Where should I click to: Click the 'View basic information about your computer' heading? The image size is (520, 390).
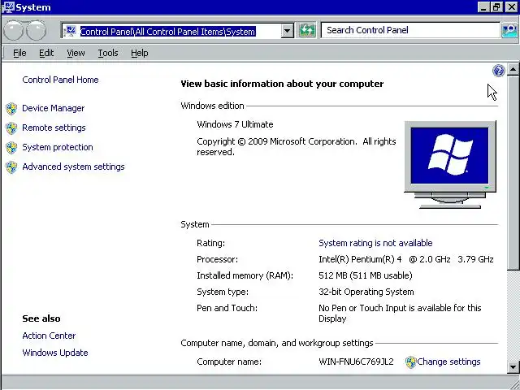[x=282, y=84]
